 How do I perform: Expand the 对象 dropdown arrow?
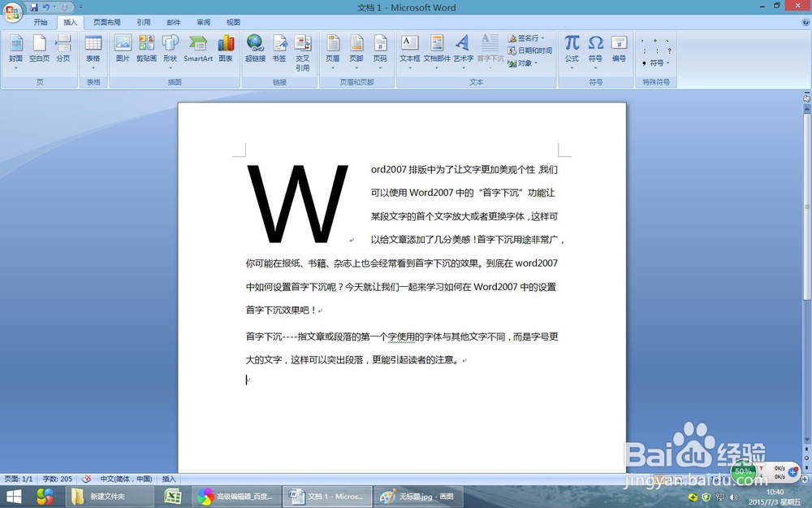(x=536, y=63)
